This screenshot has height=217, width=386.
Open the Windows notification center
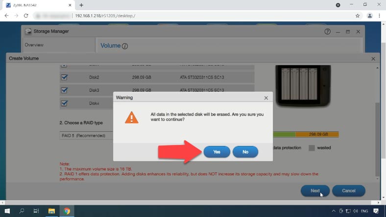[x=376, y=211]
